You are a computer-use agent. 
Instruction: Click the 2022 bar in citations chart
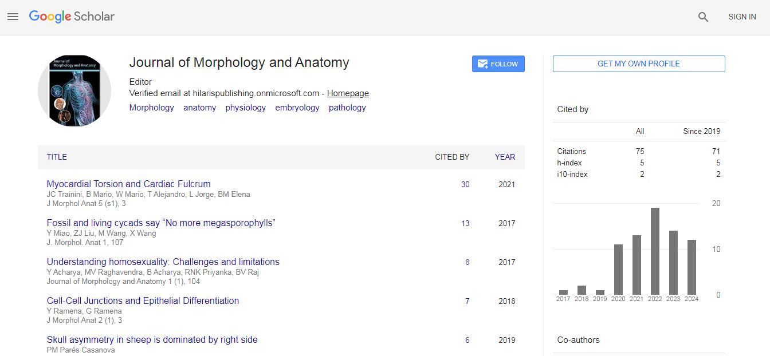tap(655, 251)
